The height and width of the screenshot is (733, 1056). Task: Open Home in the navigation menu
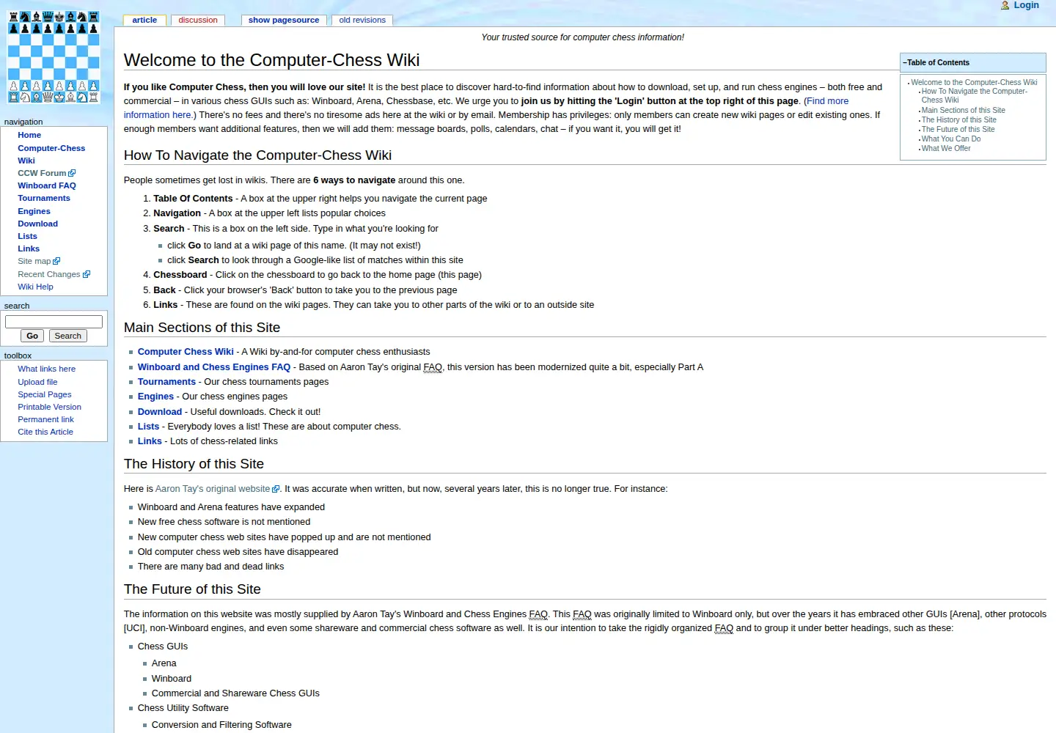click(29, 136)
